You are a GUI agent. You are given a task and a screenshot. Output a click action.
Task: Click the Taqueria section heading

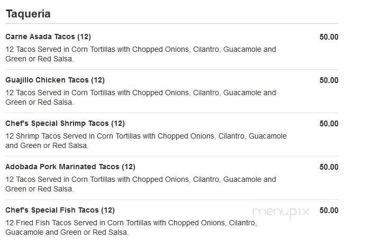tap(28, 14)
